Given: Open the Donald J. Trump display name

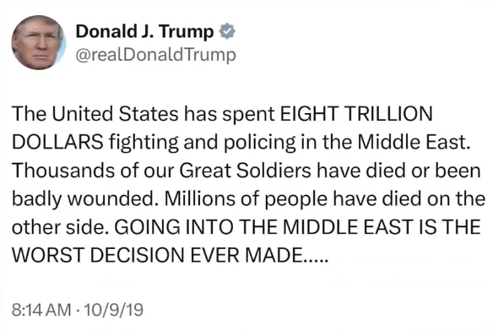Looking at the screenshot, I should 144,31.
